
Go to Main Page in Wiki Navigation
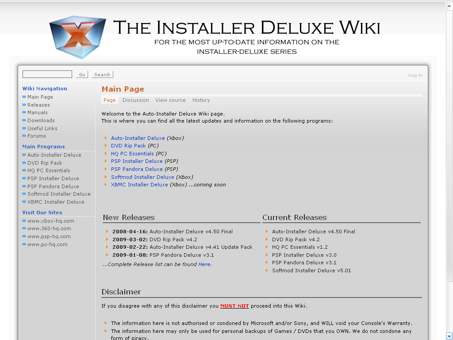(x=40, y=97)
